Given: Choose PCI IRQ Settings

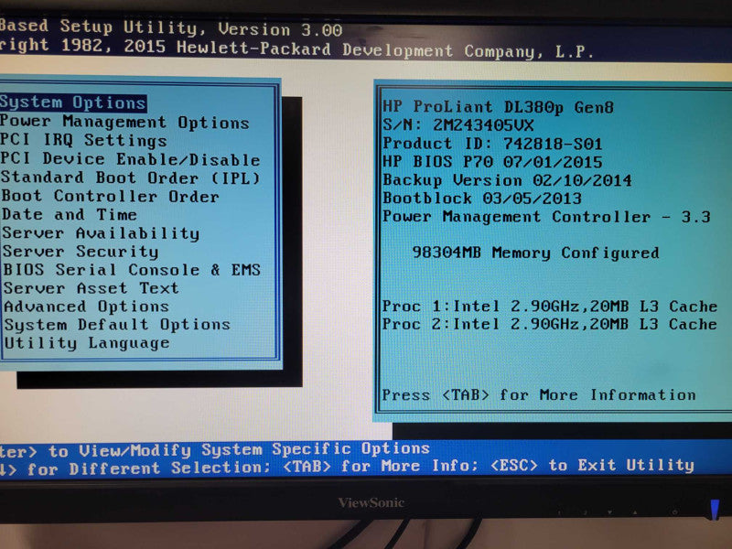Looking at the screenshot, I should (83, 140).
